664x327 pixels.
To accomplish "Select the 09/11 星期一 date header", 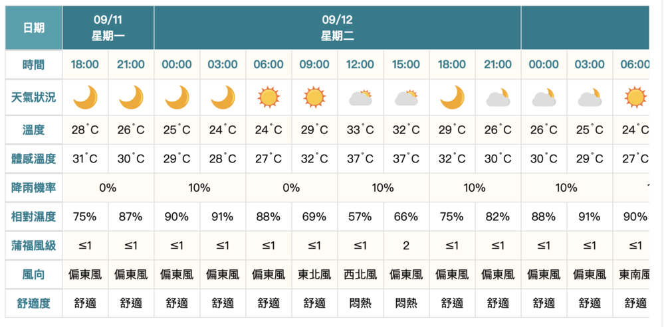I will click(x=108, y=28).
